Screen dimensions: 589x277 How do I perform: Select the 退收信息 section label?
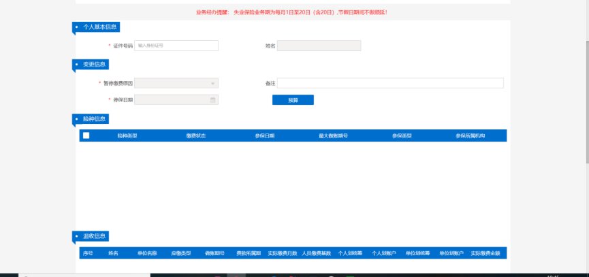(94, 236)
